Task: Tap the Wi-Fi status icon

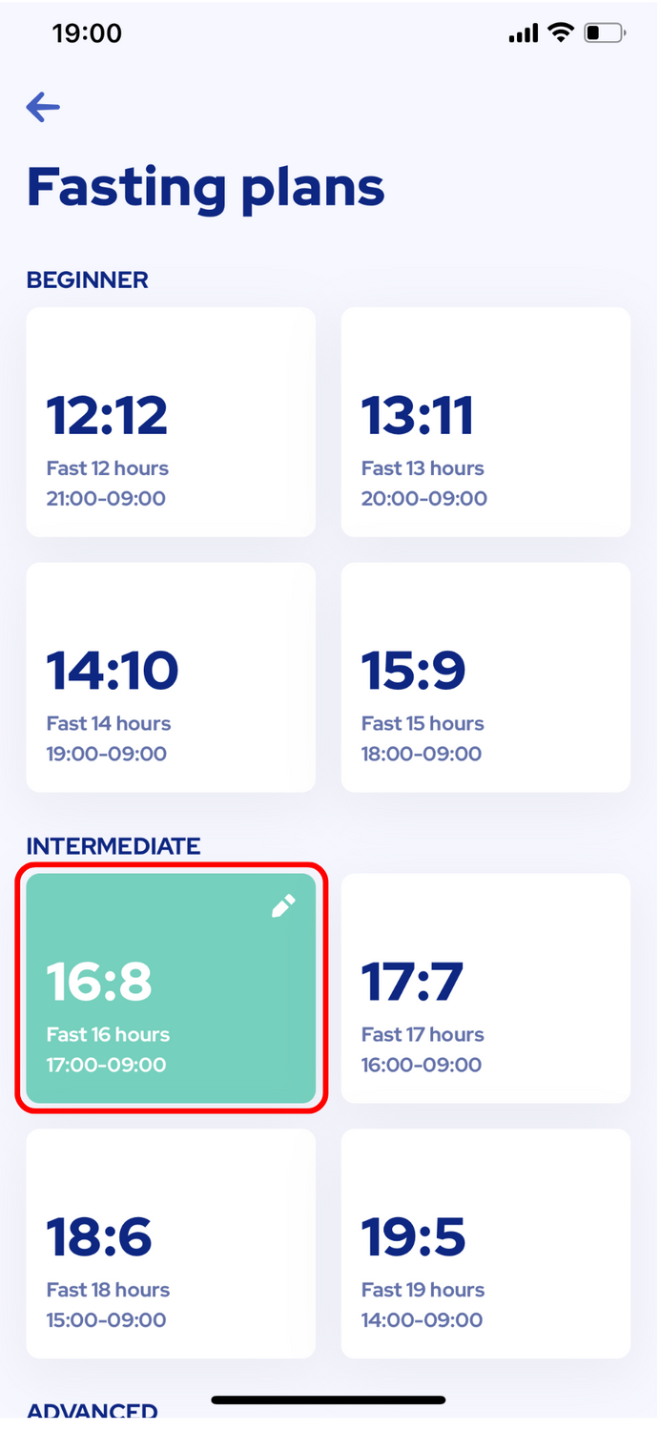Action: (561, 33)
